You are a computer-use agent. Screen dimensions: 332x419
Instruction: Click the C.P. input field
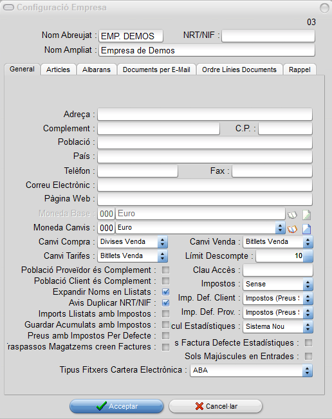(285, 129)
